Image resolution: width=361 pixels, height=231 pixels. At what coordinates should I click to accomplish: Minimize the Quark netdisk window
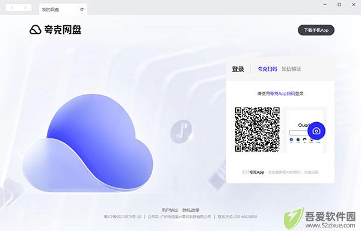tap(325, 5)
